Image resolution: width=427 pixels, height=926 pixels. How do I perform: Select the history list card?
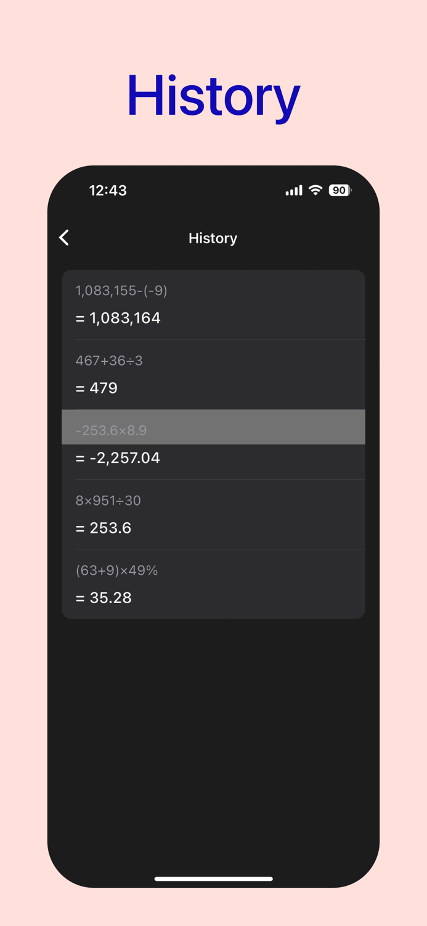tap(213, 443)
